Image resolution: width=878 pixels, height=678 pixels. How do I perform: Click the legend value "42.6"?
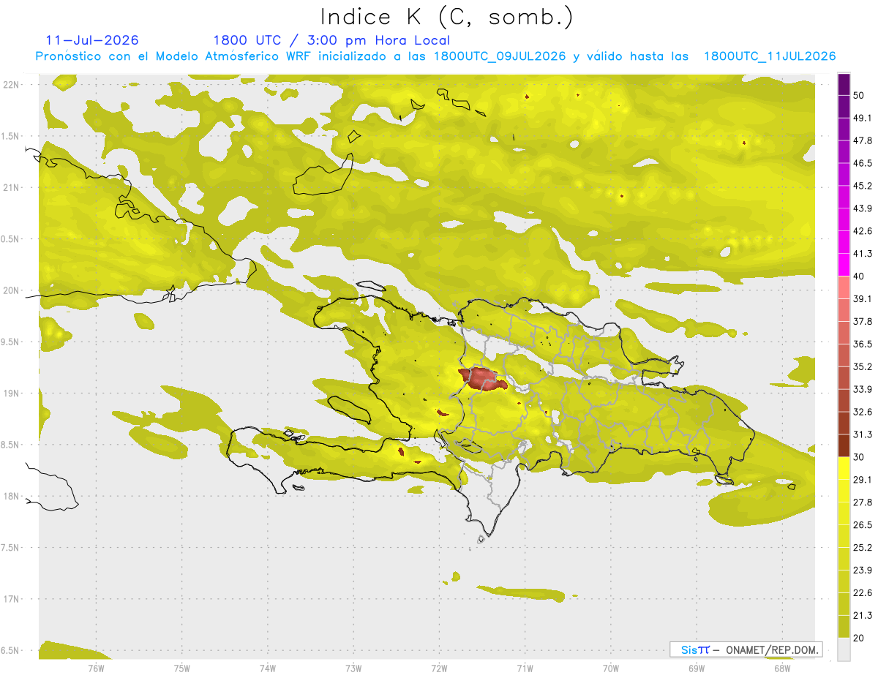coord(863,231)
